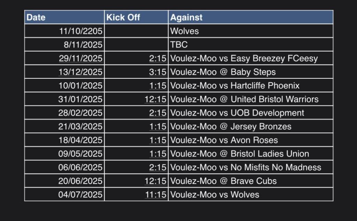This screenshot has height=221, width=357.
Task: Select Voulez-Moo @ Bristol Ladies Union
Action: coord(240,154)
